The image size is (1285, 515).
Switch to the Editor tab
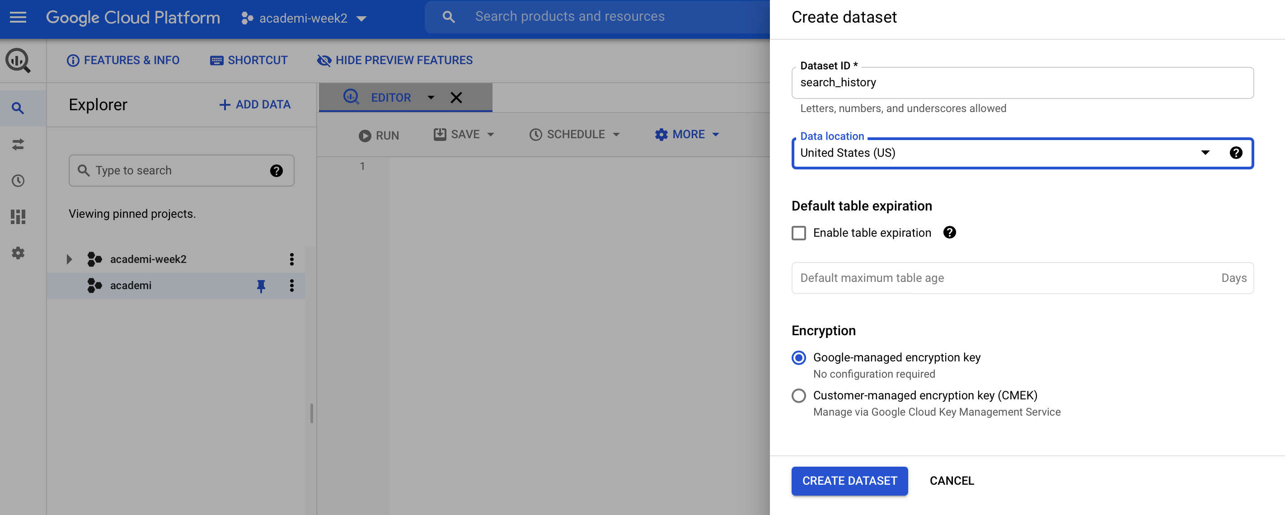point(391,97)
